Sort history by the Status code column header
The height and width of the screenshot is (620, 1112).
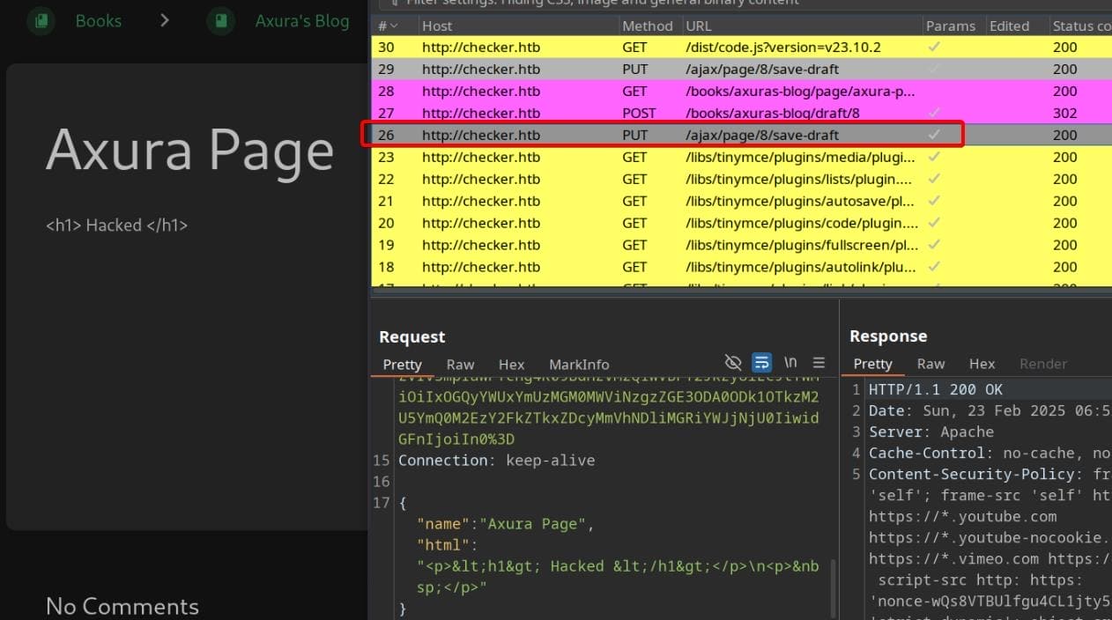tap(1081, 26)
